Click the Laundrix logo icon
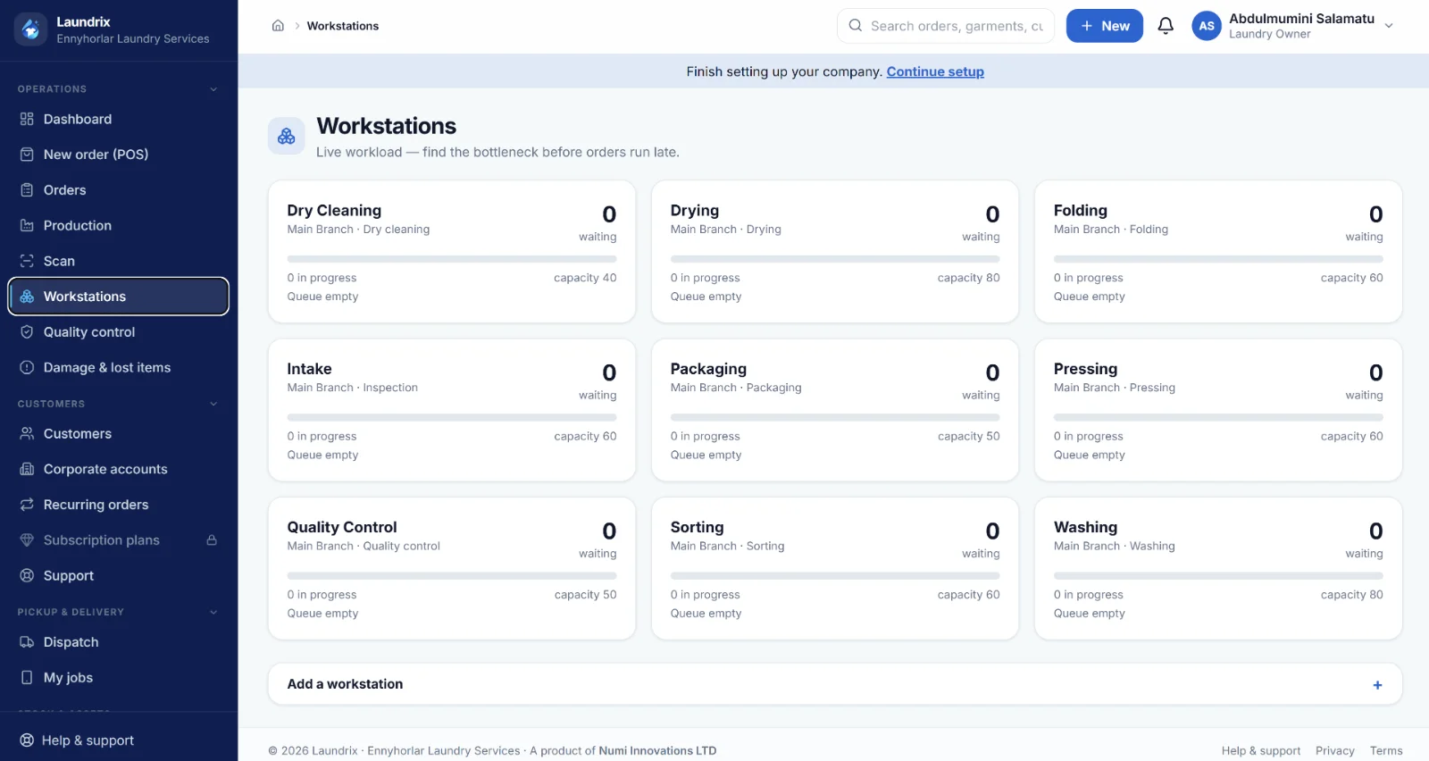The width and height of the screenshot is (1429, 761). (30, 29)
